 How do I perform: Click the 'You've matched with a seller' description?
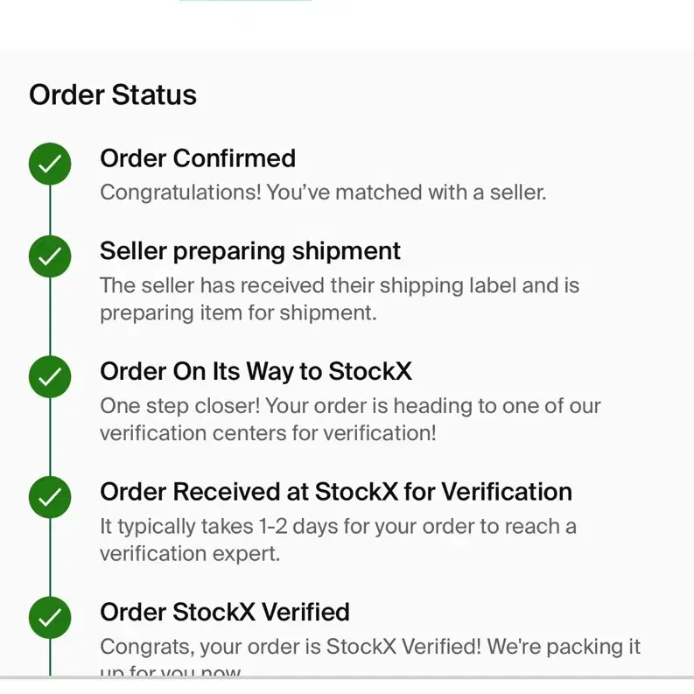(323, 193)
